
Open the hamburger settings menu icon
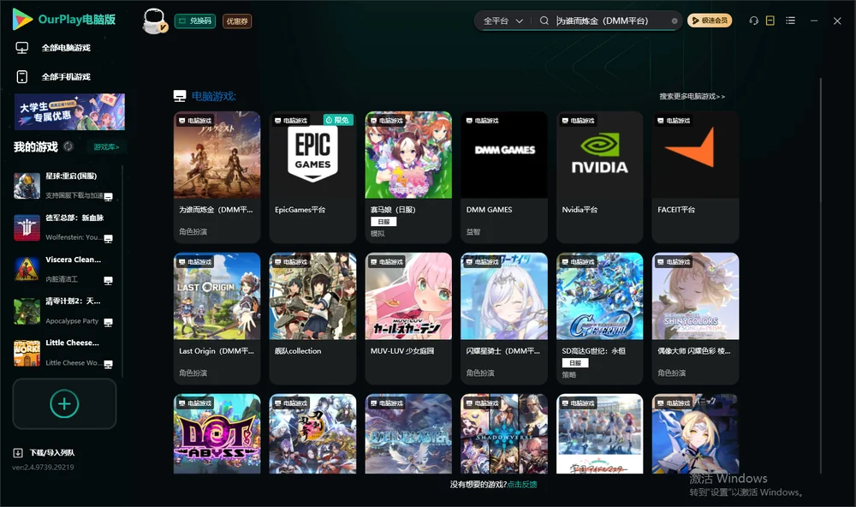790,21
